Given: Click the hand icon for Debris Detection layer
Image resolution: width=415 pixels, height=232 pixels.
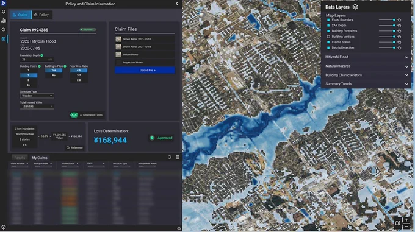Looking at the screenshot, I should pyautogui.click(x=399, y=47).
